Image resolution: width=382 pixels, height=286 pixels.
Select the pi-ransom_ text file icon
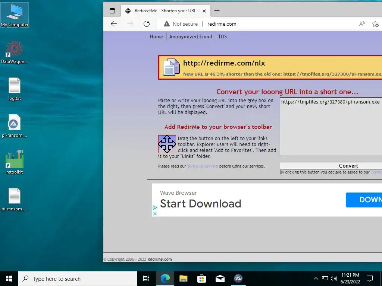tap(15, 200)
